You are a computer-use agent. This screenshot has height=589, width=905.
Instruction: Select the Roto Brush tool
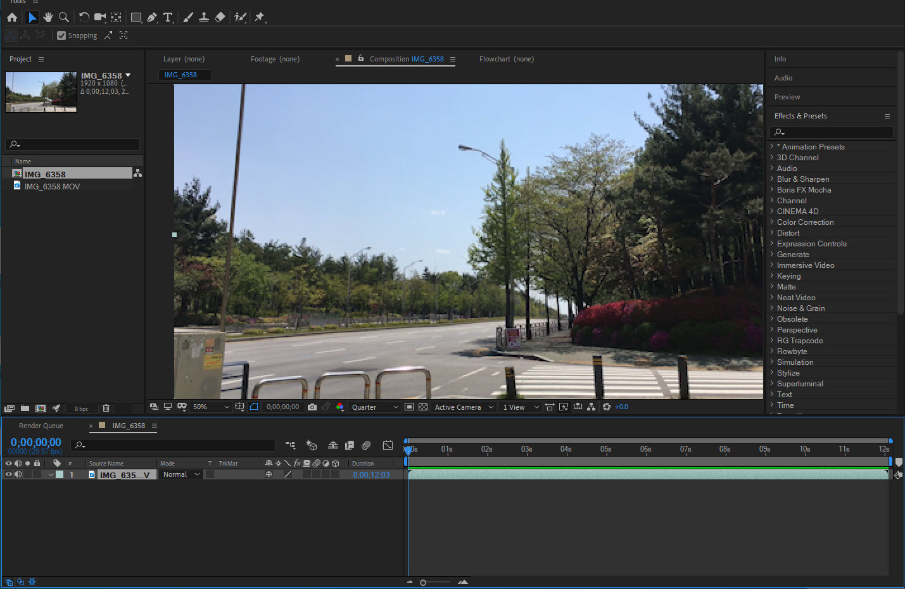(x=240, y=17)
